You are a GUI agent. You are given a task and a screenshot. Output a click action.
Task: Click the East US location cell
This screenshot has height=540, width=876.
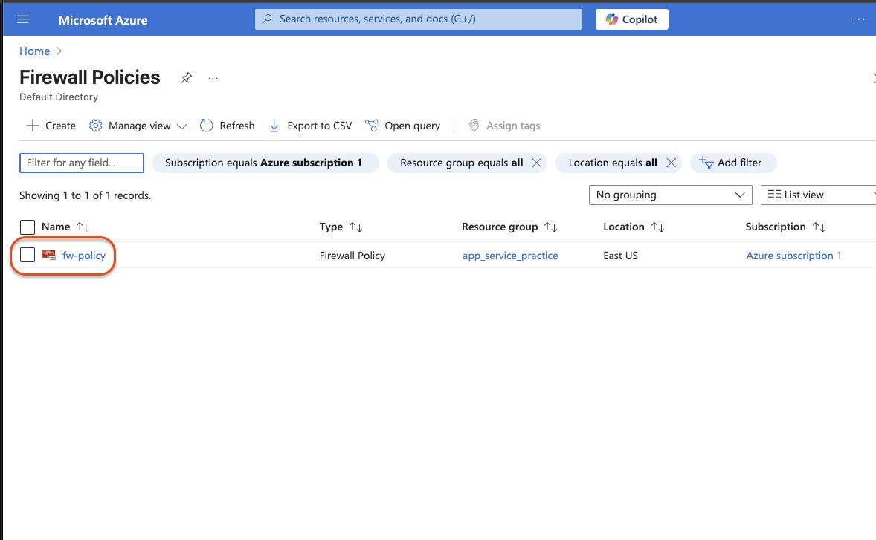(621, 256)
